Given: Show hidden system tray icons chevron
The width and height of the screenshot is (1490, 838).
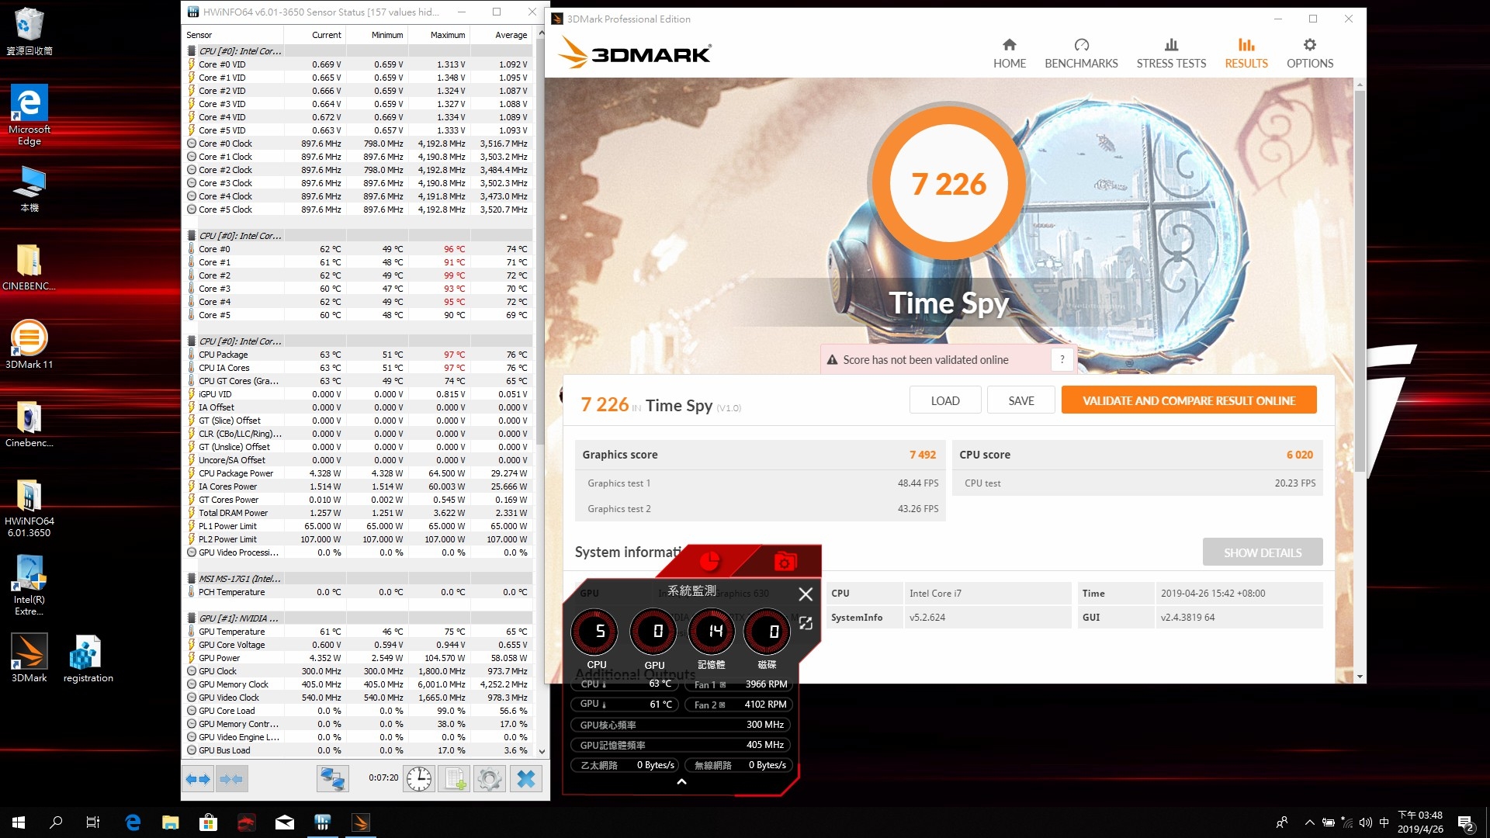Looking at the screenshot, I should pos(1310,822).
